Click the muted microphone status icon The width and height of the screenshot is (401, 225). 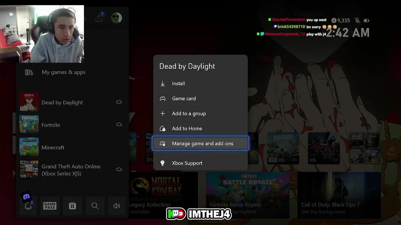(x=357, y=20)
